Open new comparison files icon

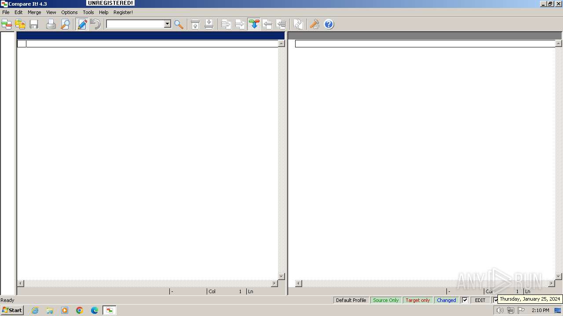click(7, 24)
